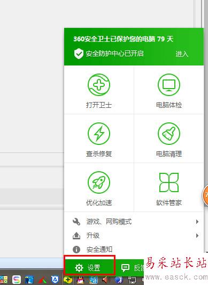Click the blue sphere tray icon
The image size is (208, 285).
pyautogui.click(x=119, y=280)
